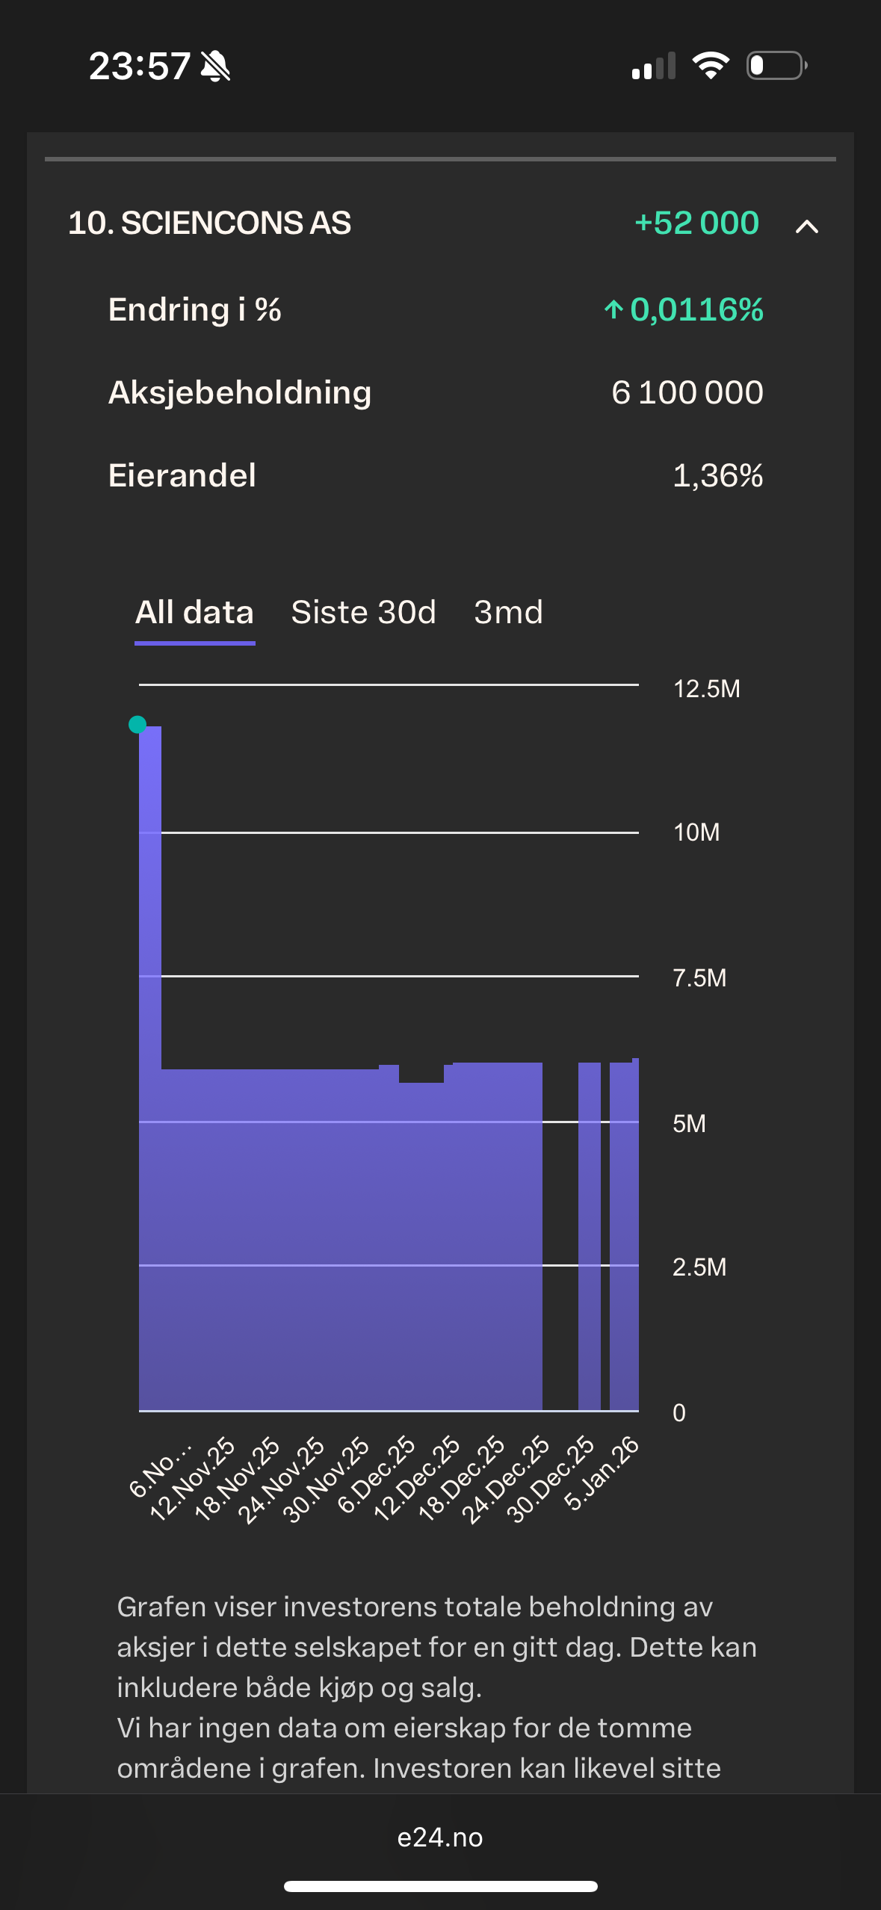Tap the 10. SCIENCONS AS heading
The image size is (881, 1910).
click(209, 223)
